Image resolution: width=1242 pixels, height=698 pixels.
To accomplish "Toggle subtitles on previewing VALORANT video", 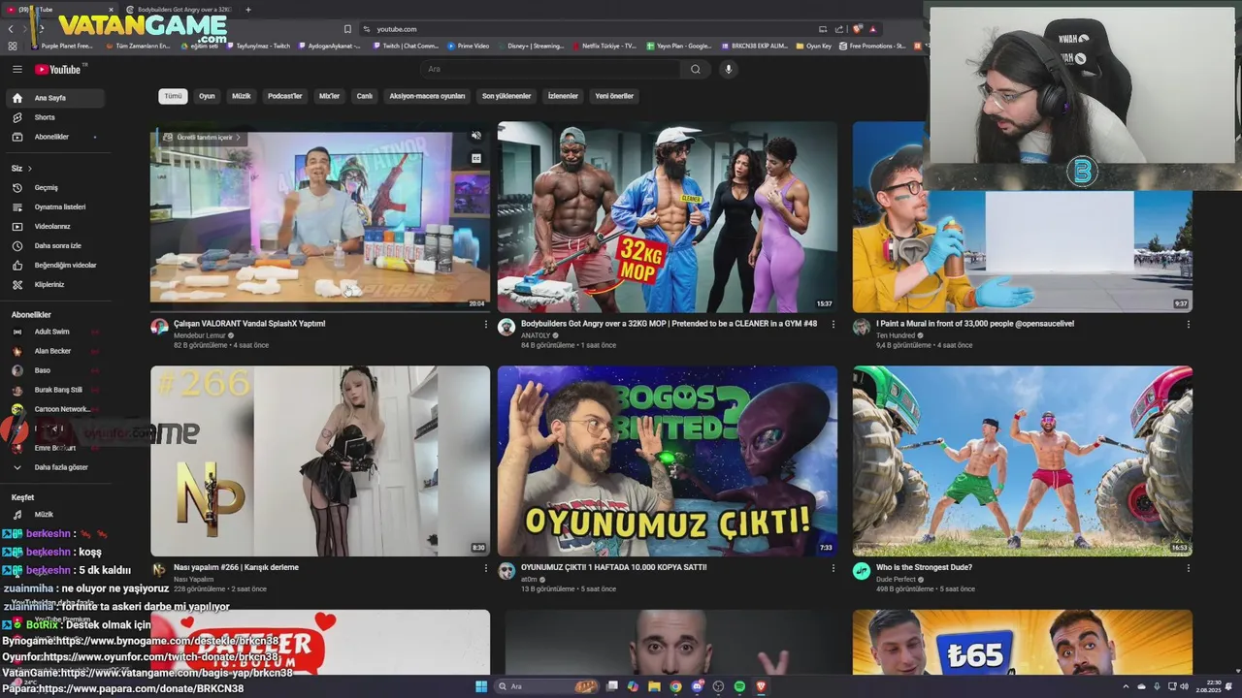I will coord(475,158).
